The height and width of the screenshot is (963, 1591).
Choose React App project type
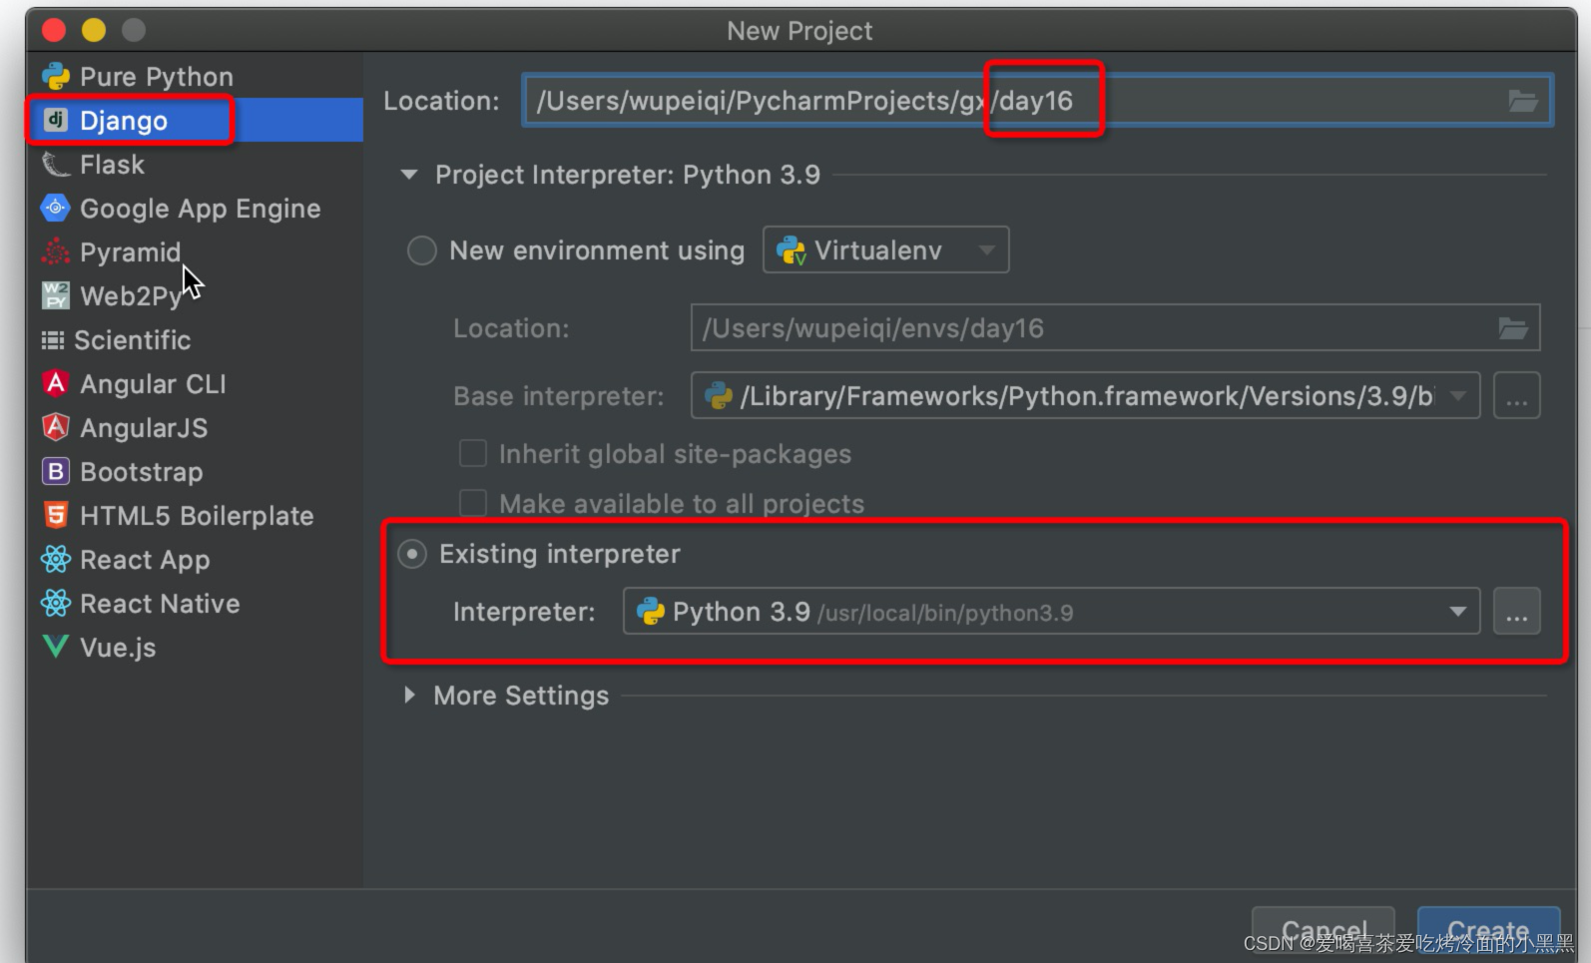click(145, 560)
